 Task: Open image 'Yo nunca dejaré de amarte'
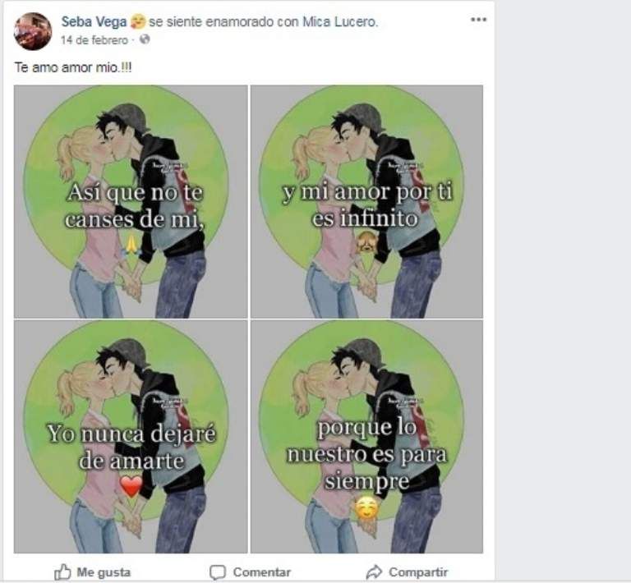pyautogui.click(x=131, y=437)
